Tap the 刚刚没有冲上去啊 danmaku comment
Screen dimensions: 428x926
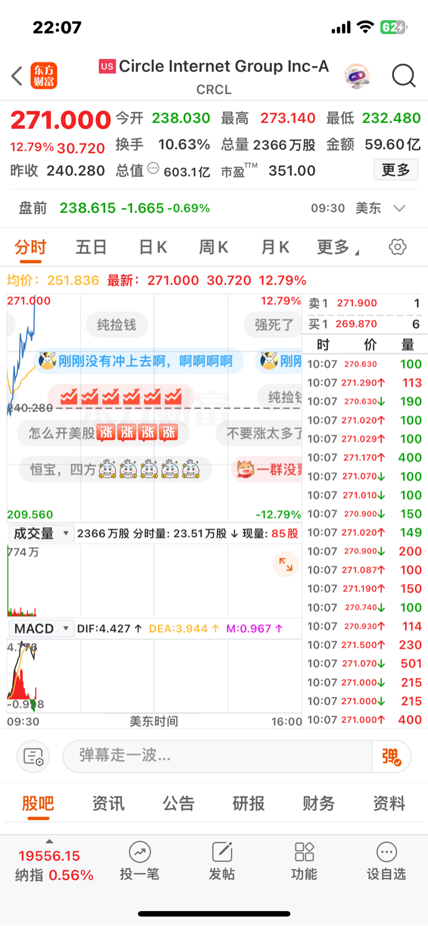(139, 361)
